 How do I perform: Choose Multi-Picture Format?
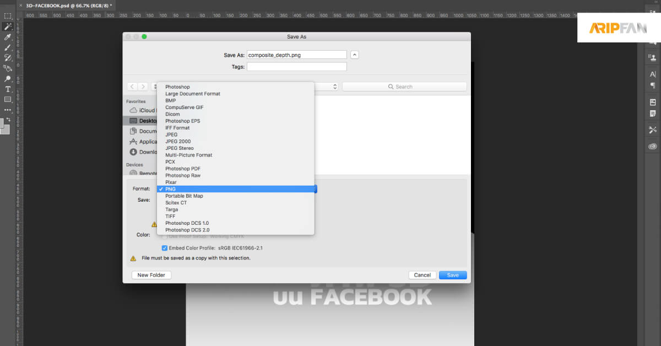point(235,155)
